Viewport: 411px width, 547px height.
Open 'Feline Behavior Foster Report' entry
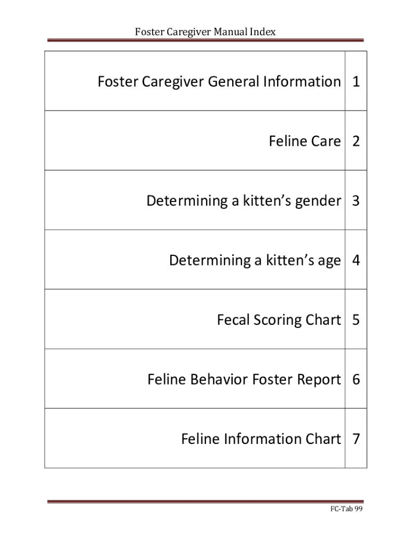244,380
